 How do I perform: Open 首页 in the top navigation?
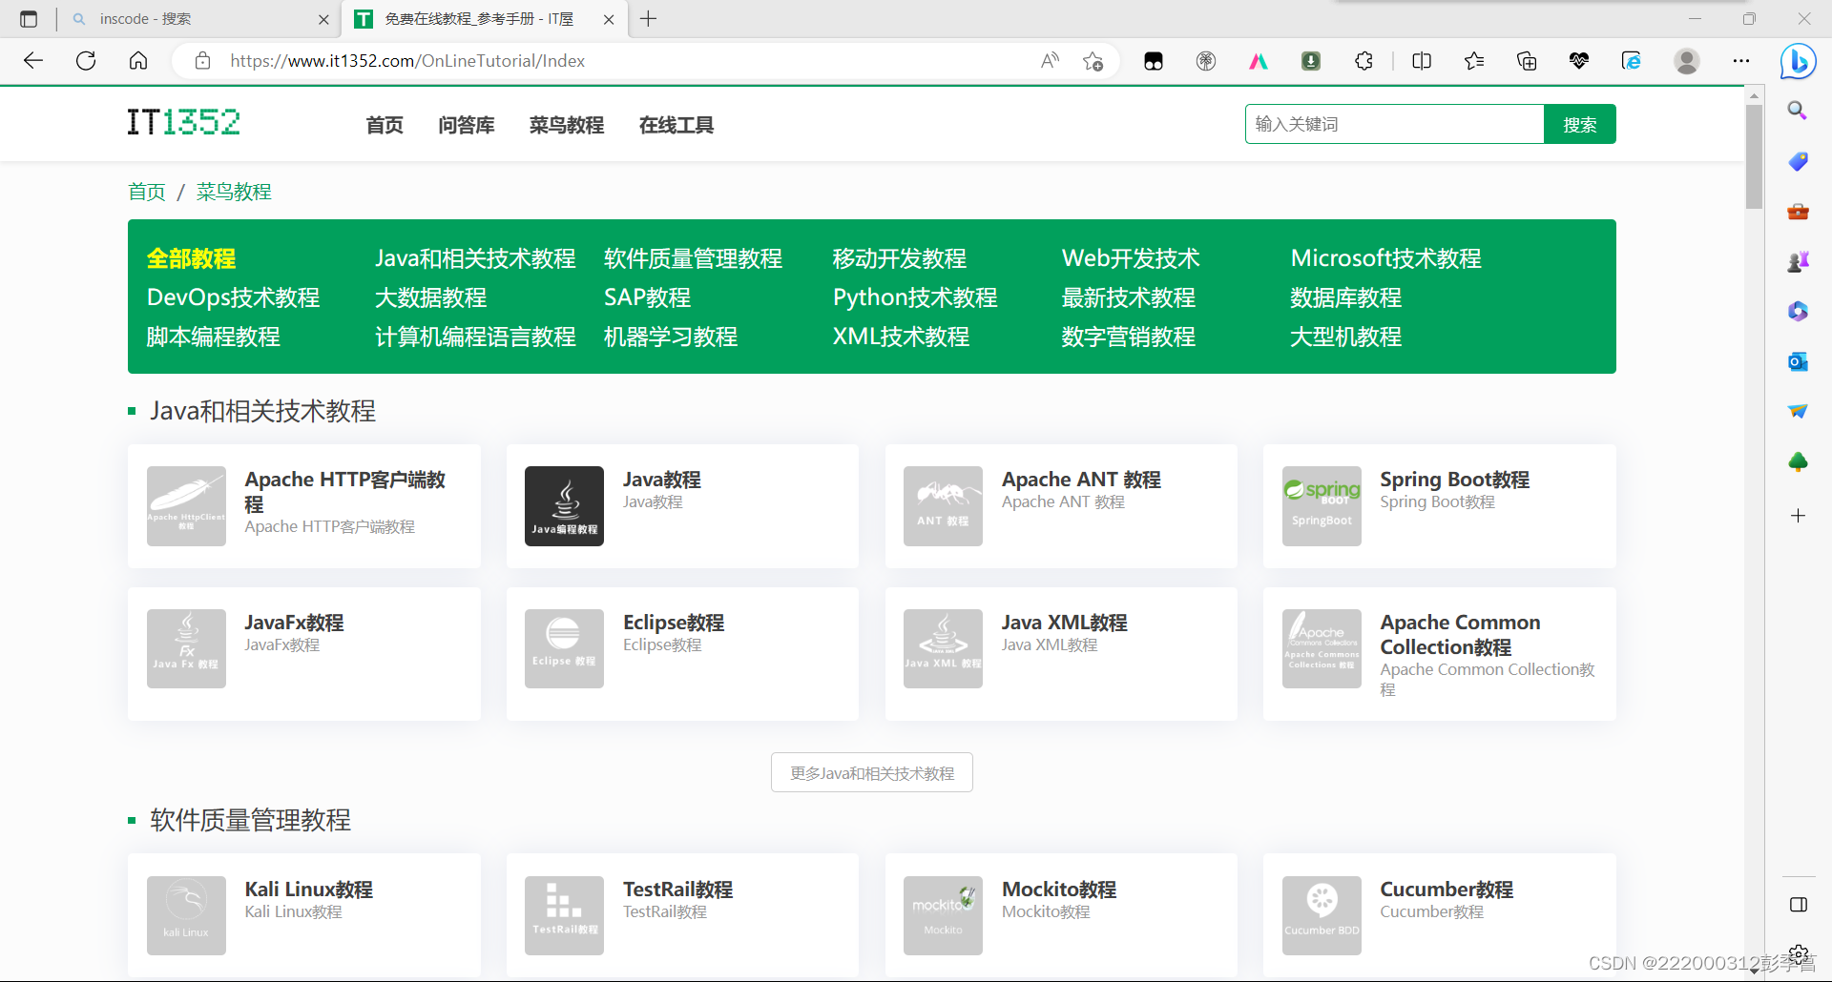(x=385, y=125)
